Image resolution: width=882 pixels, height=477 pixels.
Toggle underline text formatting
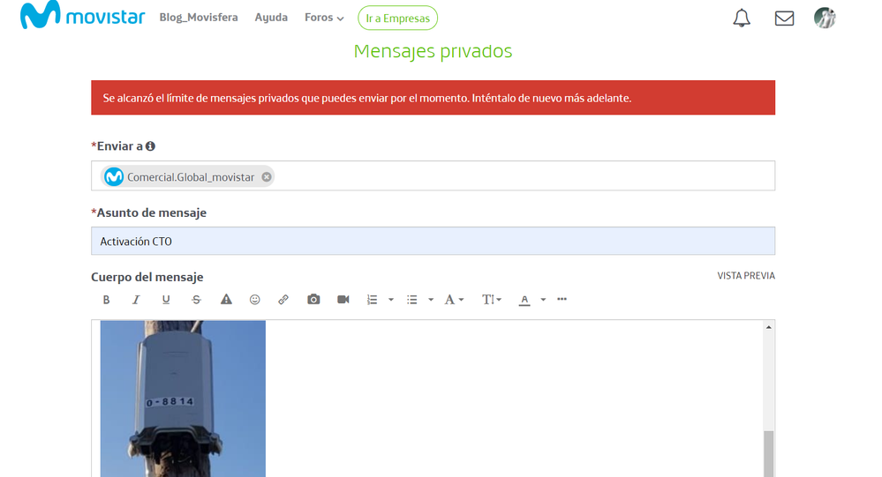click(x=166, y=300)
